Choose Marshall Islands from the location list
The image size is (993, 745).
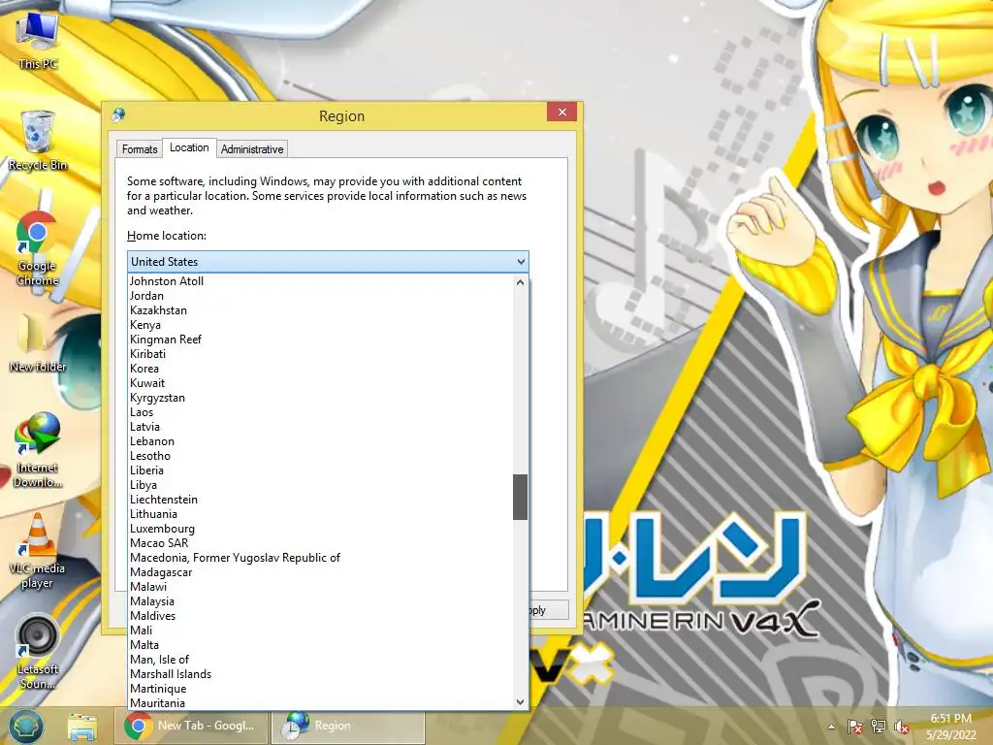tap(320, 675)
